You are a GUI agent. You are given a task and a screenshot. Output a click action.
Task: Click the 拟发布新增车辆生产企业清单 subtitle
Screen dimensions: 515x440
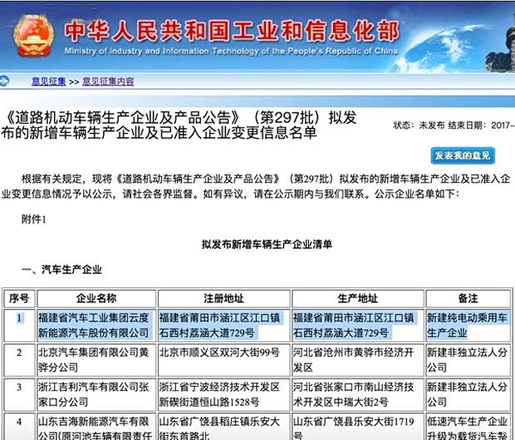(267, 244)
